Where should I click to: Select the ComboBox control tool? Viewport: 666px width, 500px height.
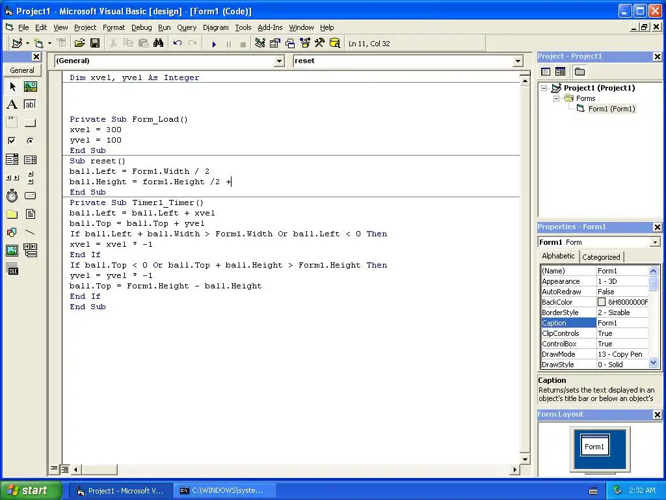(12, 160)
